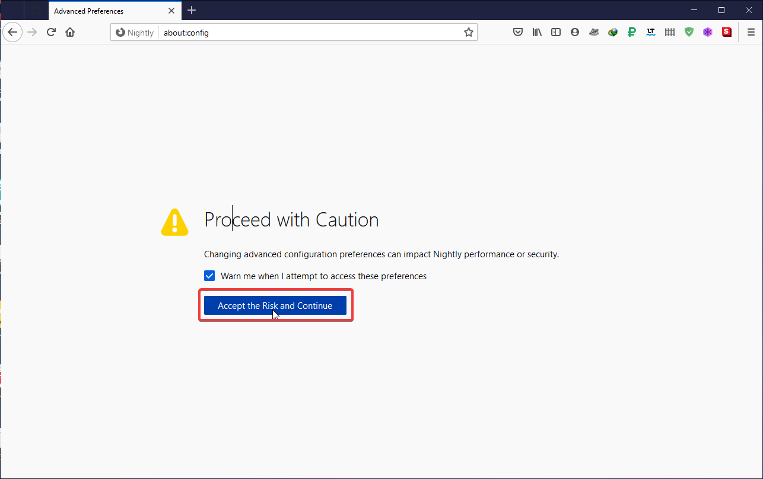
Task: Open the LanguageTool extension icon
Action: (x=651, y=32)
